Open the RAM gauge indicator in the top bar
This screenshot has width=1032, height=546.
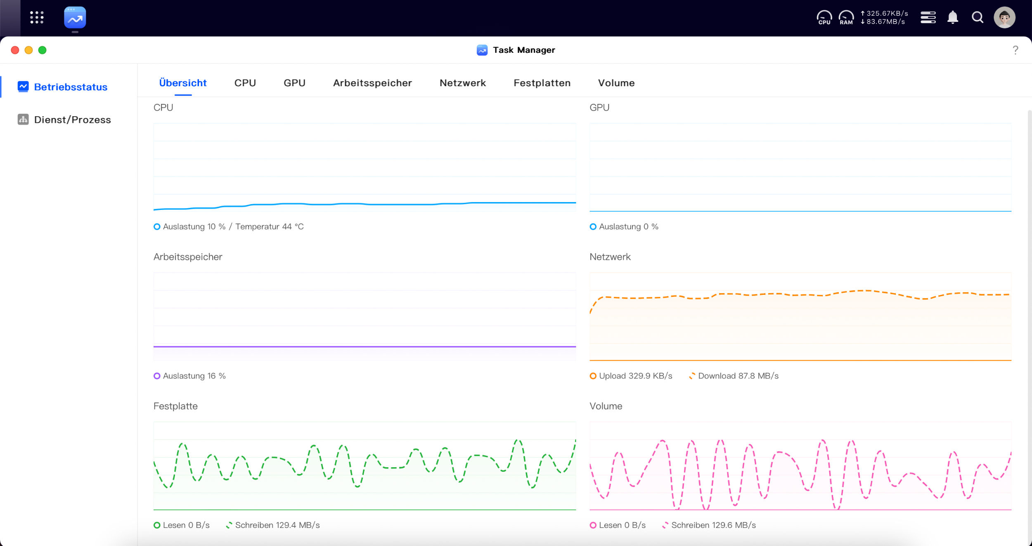point(846,17)
